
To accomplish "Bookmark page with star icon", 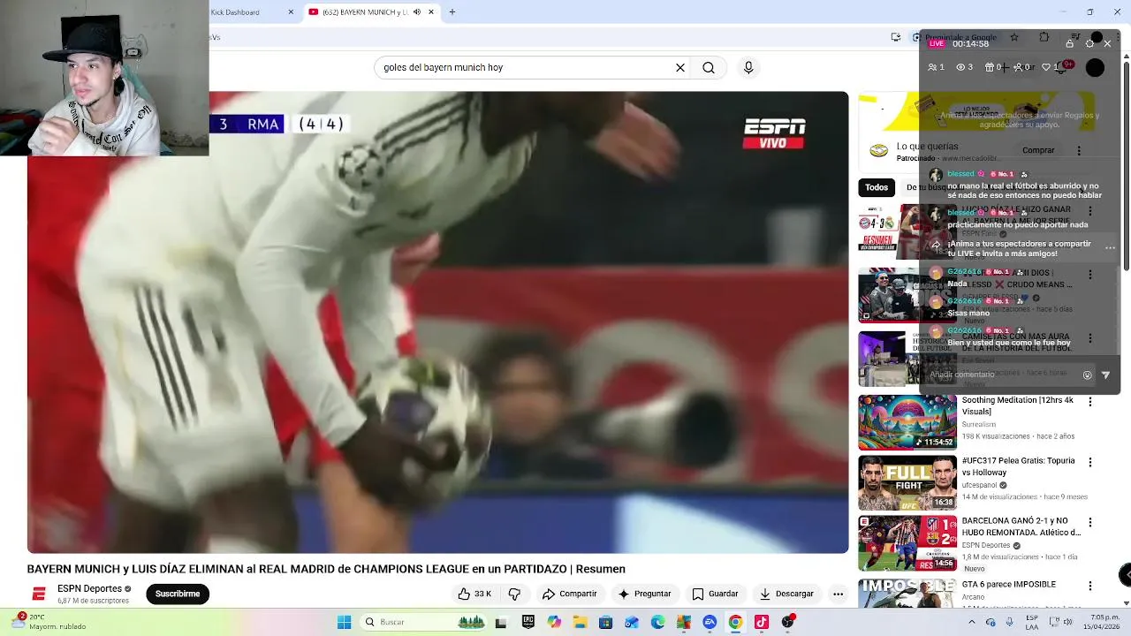I will pos(1014,37).
